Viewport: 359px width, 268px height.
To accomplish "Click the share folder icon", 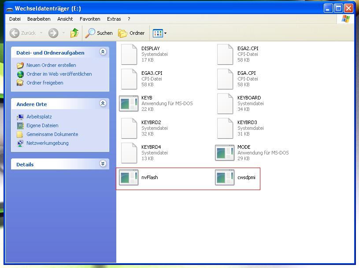I will 20,83.
